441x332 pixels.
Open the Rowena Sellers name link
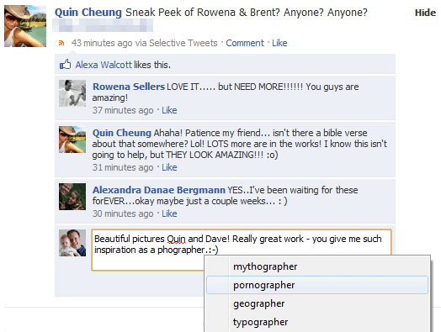point(129,87)
